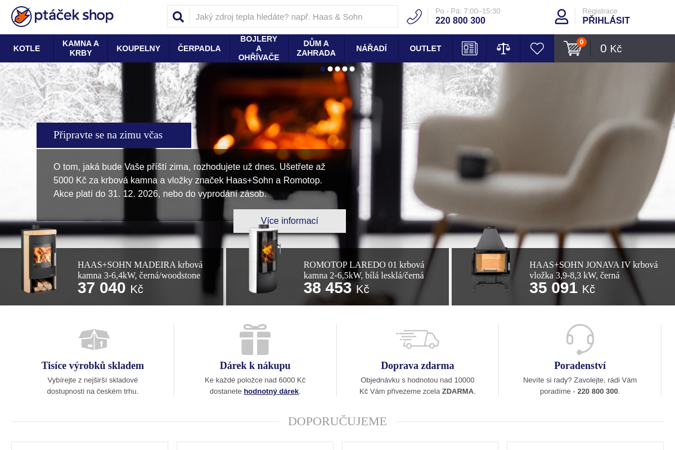675x450 pixels.
Task: Open the ROMOTOP LAREDO 01 stove thumbnail
Action: coord(264,259)
